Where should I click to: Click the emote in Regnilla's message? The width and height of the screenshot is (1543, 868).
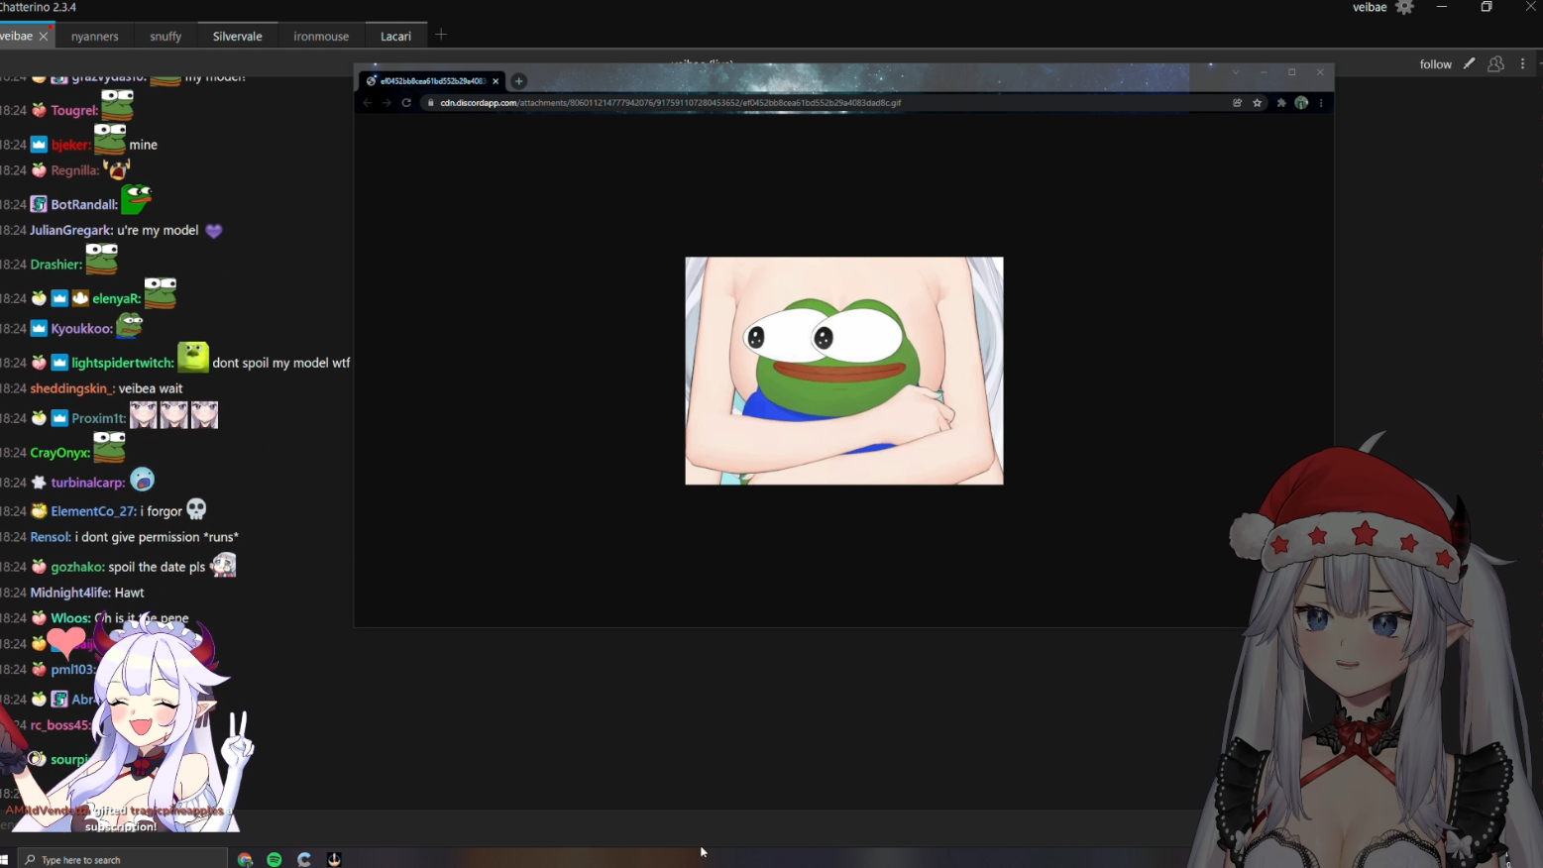[117, 168]
